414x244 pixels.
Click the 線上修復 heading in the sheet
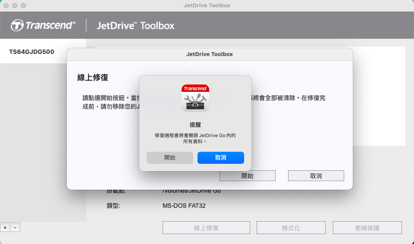pos(93,77)
